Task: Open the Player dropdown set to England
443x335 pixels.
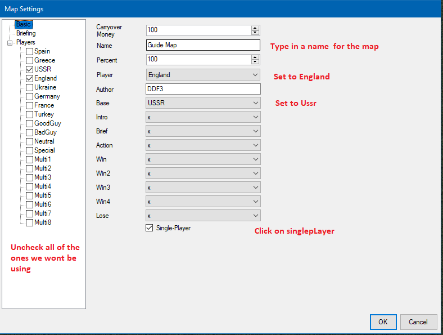Action: 202,75
